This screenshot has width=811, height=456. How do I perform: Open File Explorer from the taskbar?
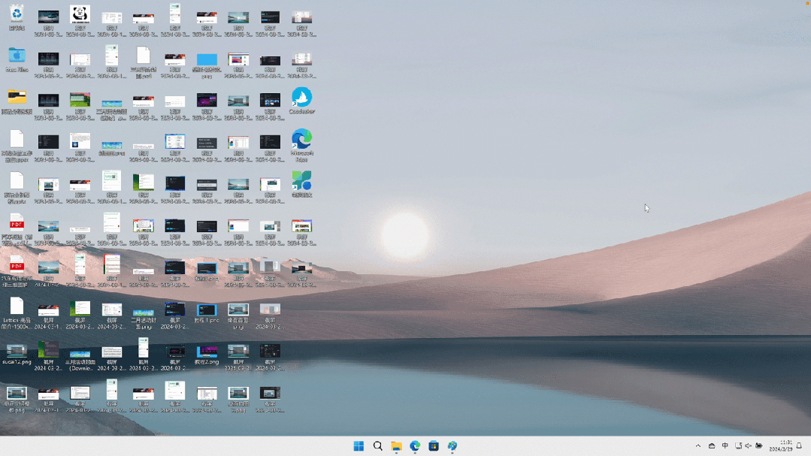click(396, 446)
